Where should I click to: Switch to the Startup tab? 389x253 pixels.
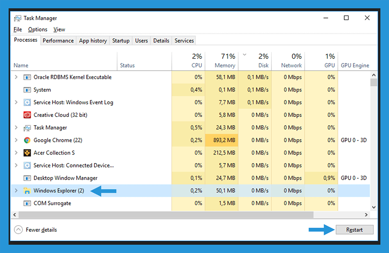pyautogui.click(x=121, y=40)
